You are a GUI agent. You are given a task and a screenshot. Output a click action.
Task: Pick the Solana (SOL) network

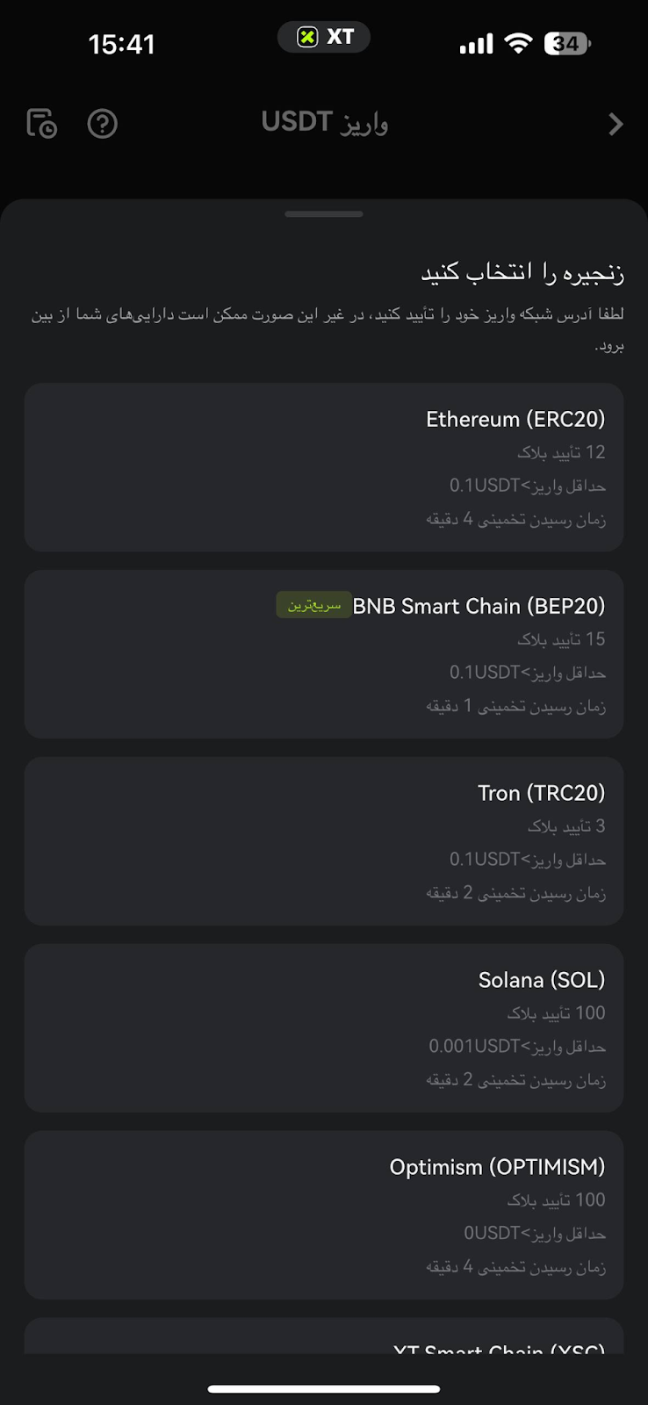click(x=324, y=1028)
